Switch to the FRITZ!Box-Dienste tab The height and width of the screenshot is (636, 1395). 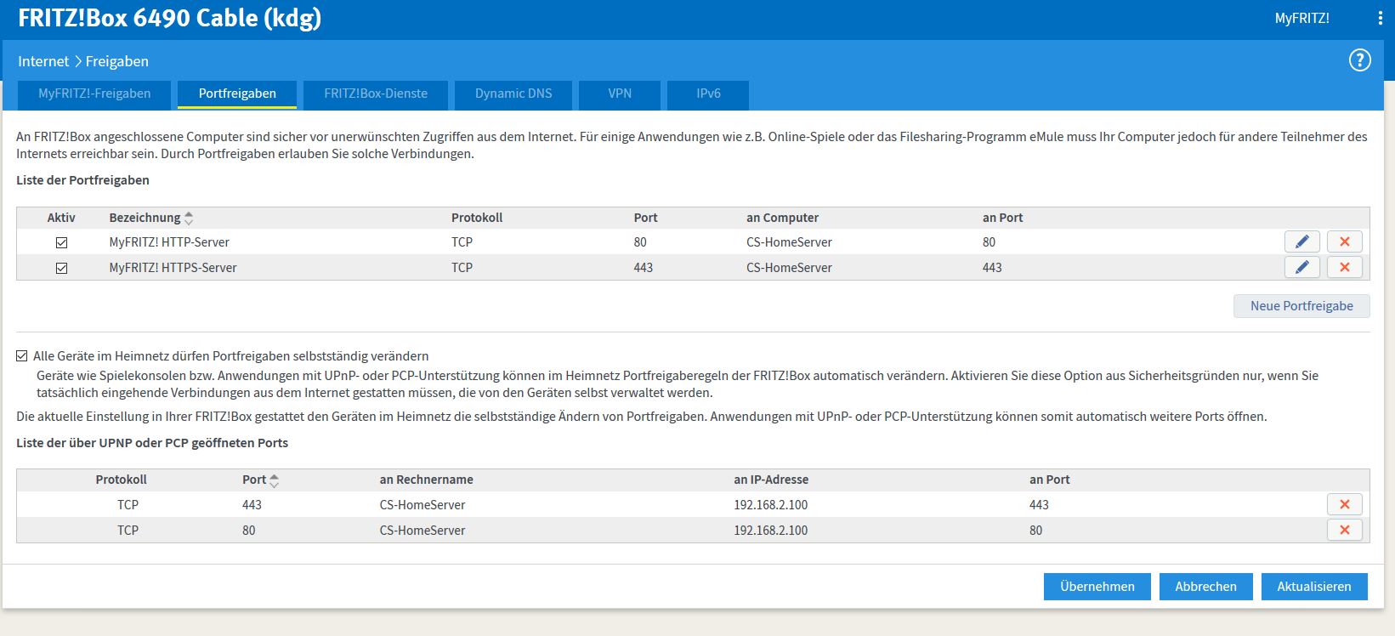point(376,94)
